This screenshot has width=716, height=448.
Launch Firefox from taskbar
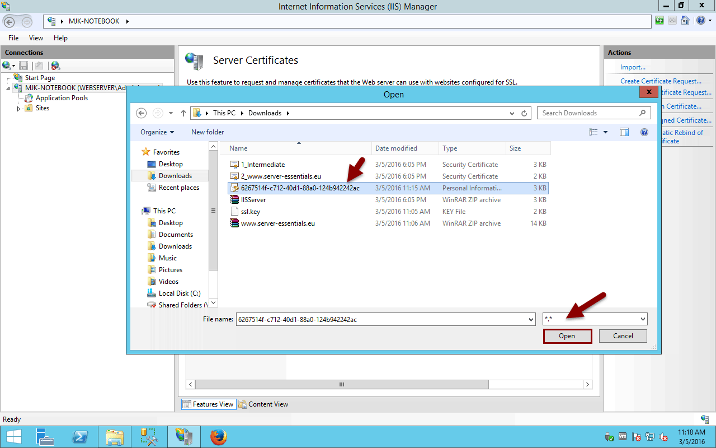point(219,437)
